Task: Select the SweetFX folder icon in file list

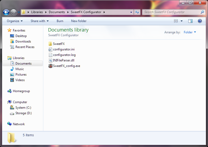Action: coord(50,44)
